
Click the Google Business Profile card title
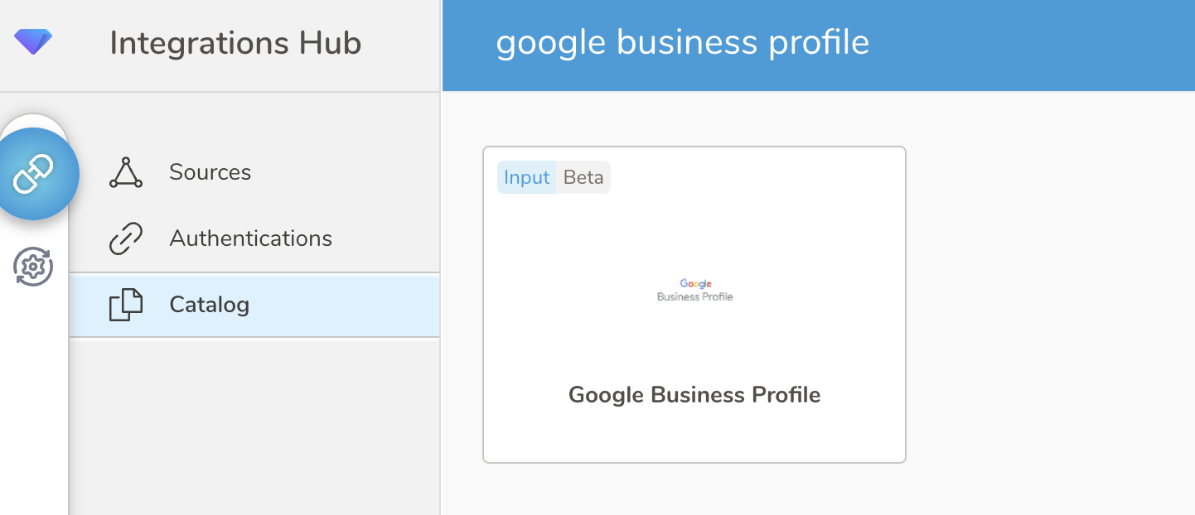pos(694,395)
